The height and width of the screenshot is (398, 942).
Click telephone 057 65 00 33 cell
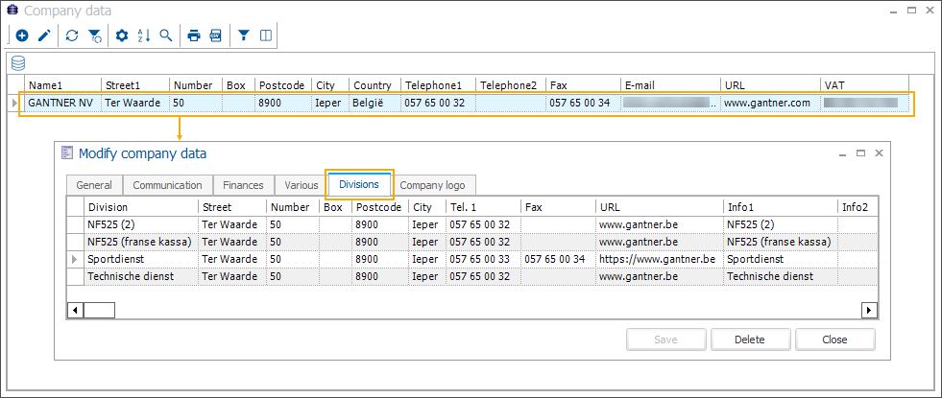[x=483, y=259]
